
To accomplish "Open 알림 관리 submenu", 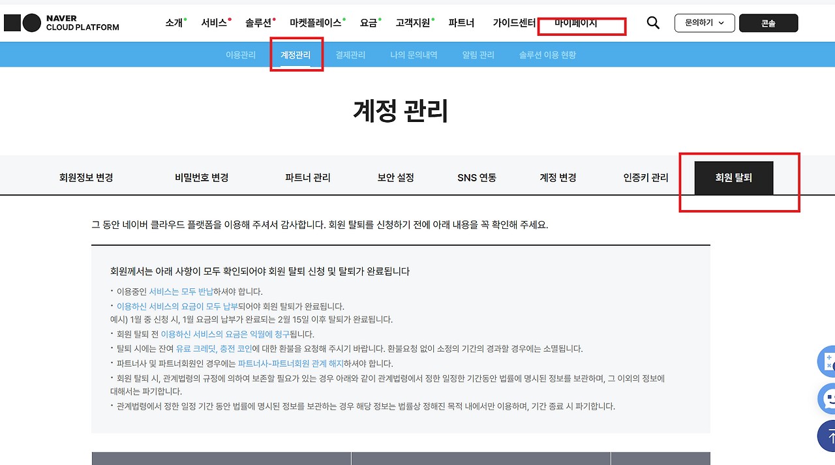I will [x=478, y=55].
